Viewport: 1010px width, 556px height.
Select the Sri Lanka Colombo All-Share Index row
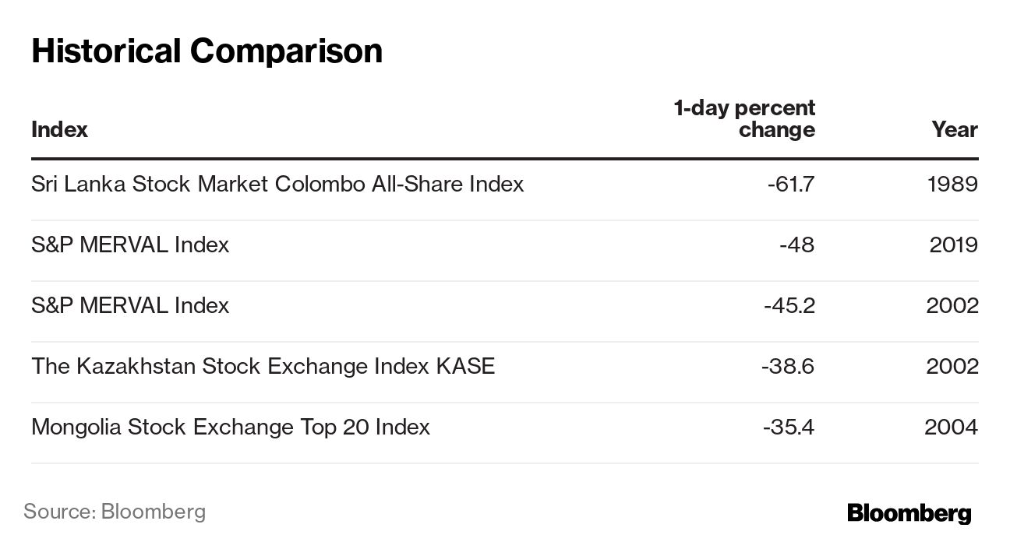(x=277, y=184)
